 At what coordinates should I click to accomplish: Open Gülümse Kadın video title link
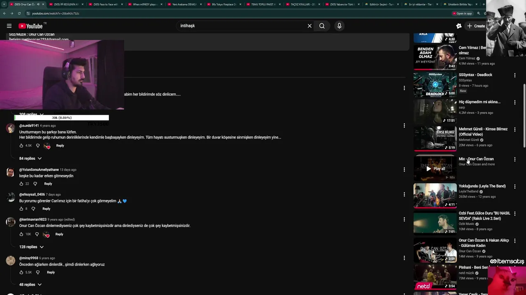(483, 243)
